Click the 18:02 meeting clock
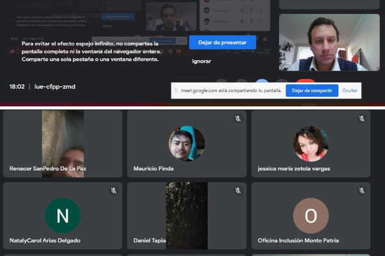The width and height of the screenshot is (385, 256). coord(17,86)
